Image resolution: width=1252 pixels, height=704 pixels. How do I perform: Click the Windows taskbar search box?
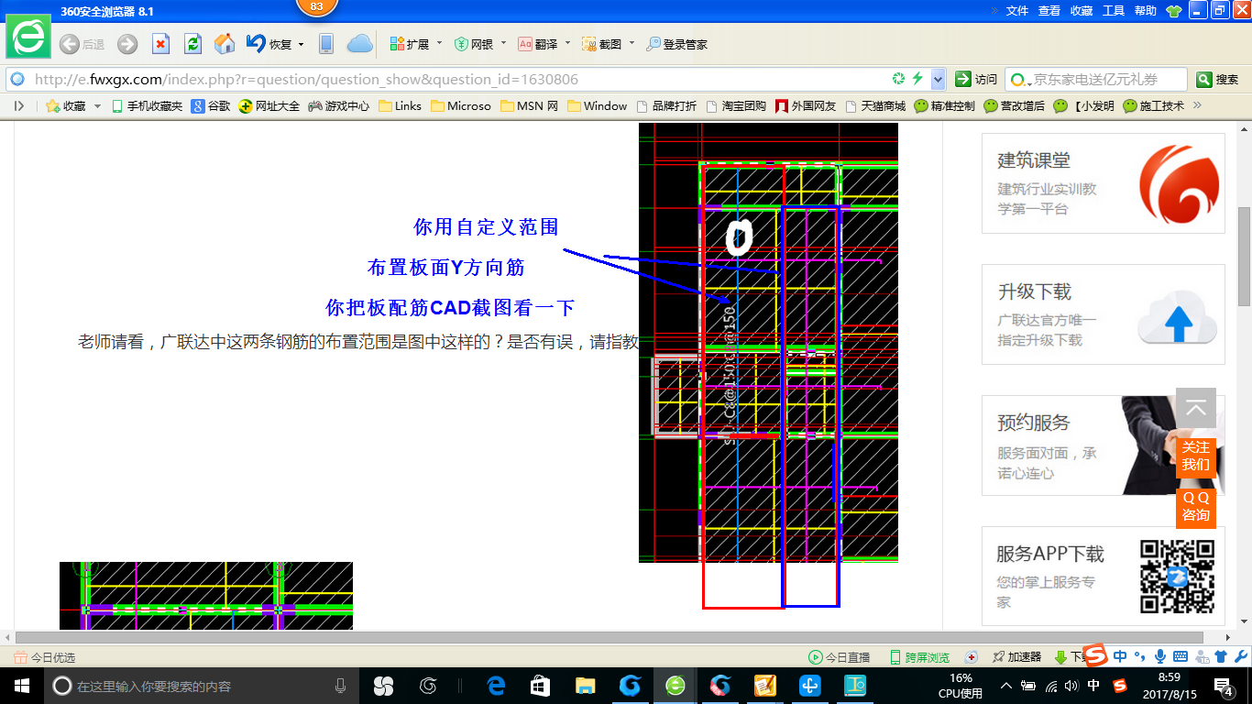[x=203, y=686]
